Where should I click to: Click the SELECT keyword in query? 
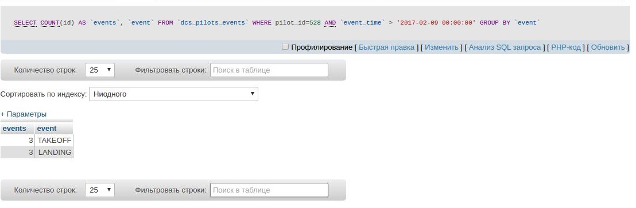click(25, 23)
